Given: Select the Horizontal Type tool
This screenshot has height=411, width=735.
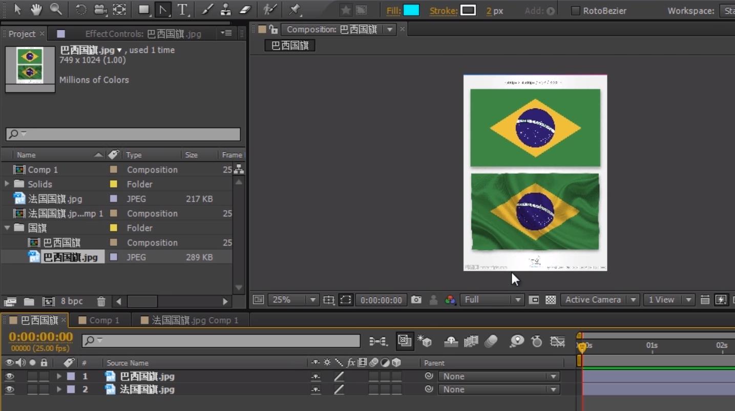Looking at the screenshot, I should 182,10.
